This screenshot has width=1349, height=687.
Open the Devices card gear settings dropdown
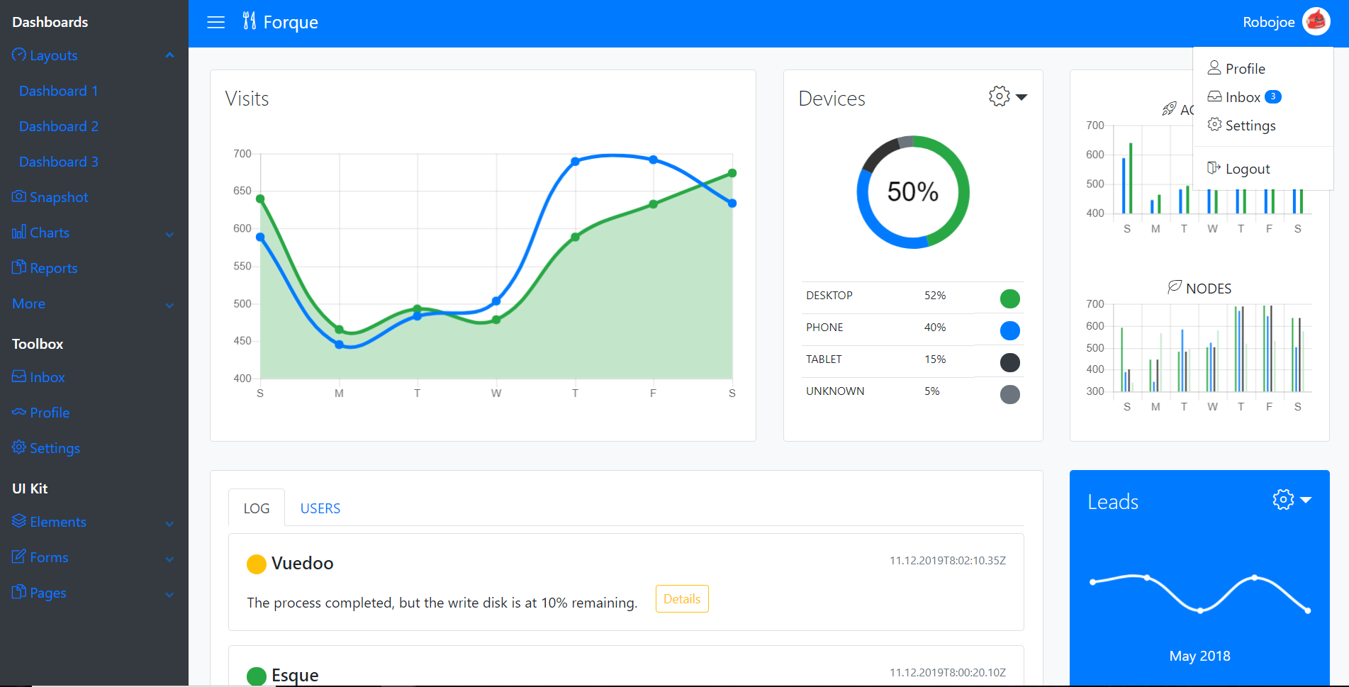1007,96
